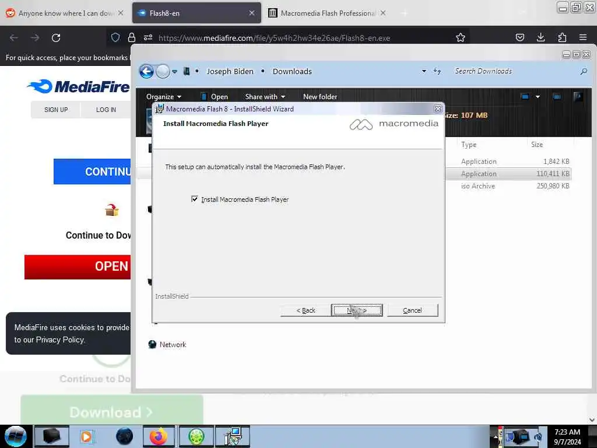Click the padlock site security icon
This screenshot has width=597, height=448.
coord(132,37)
